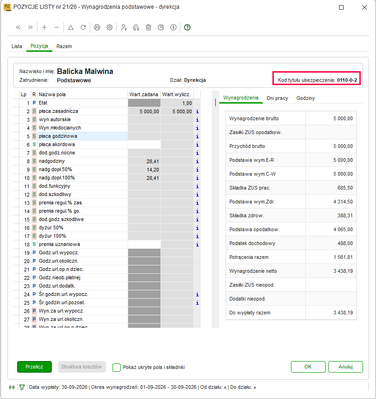The width and height of the screenshot is (376, 399).
Task: Enable Pokaż ukryte pola i składniki checkbox
Action: click(x=117, y=367)
